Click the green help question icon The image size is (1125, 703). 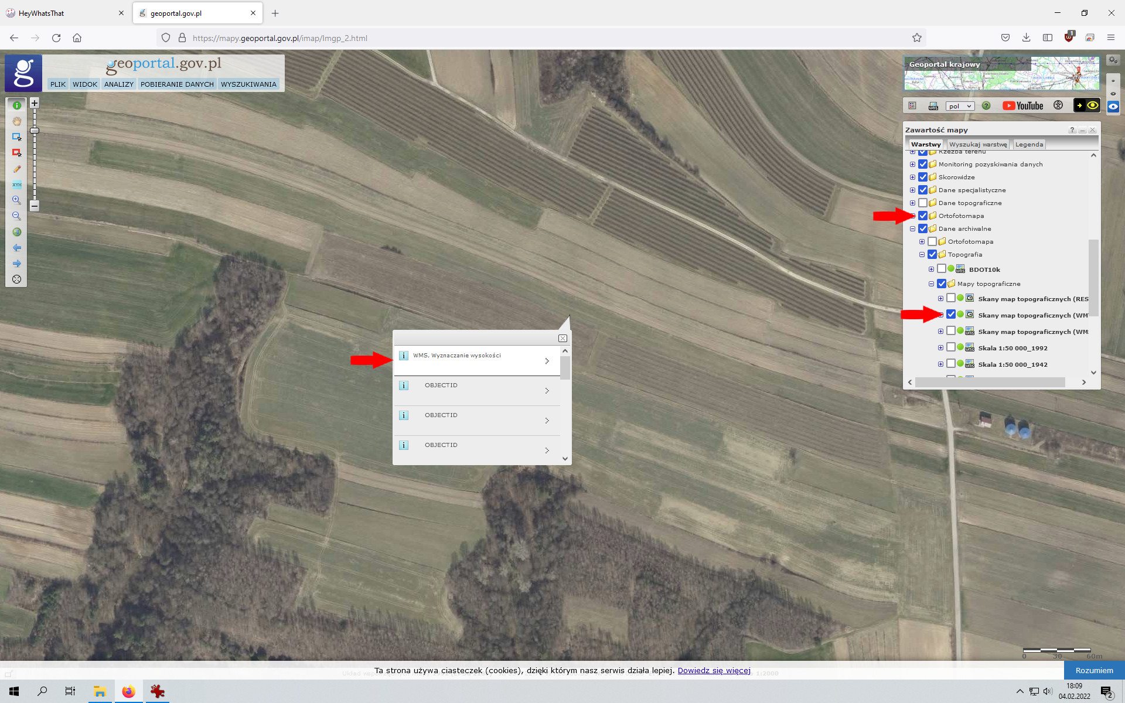[986, 106]
